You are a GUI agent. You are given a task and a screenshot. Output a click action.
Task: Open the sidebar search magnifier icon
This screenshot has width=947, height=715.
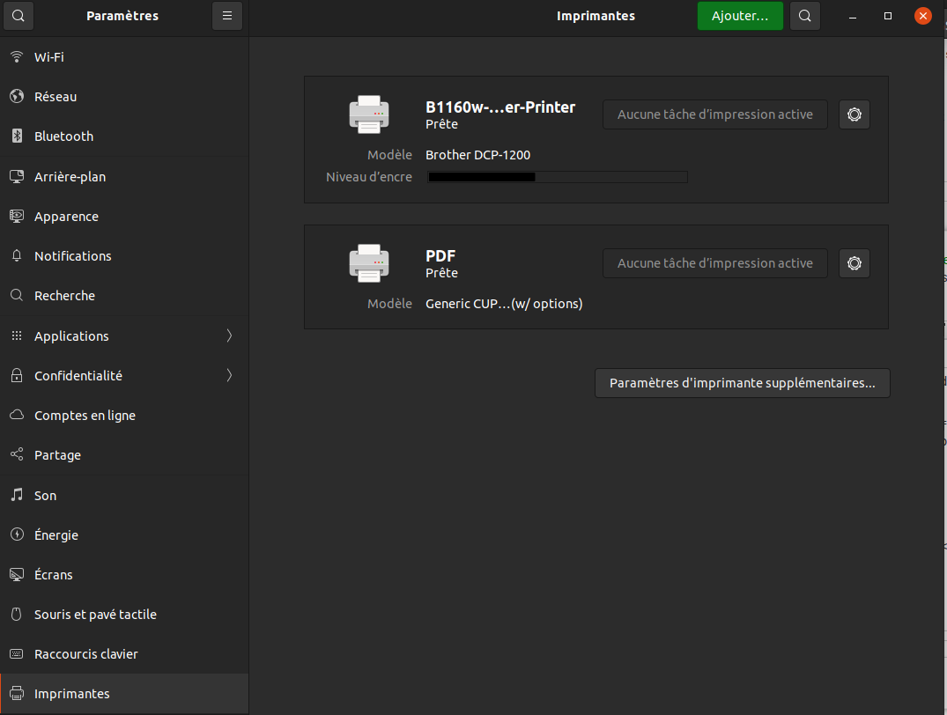19,16
